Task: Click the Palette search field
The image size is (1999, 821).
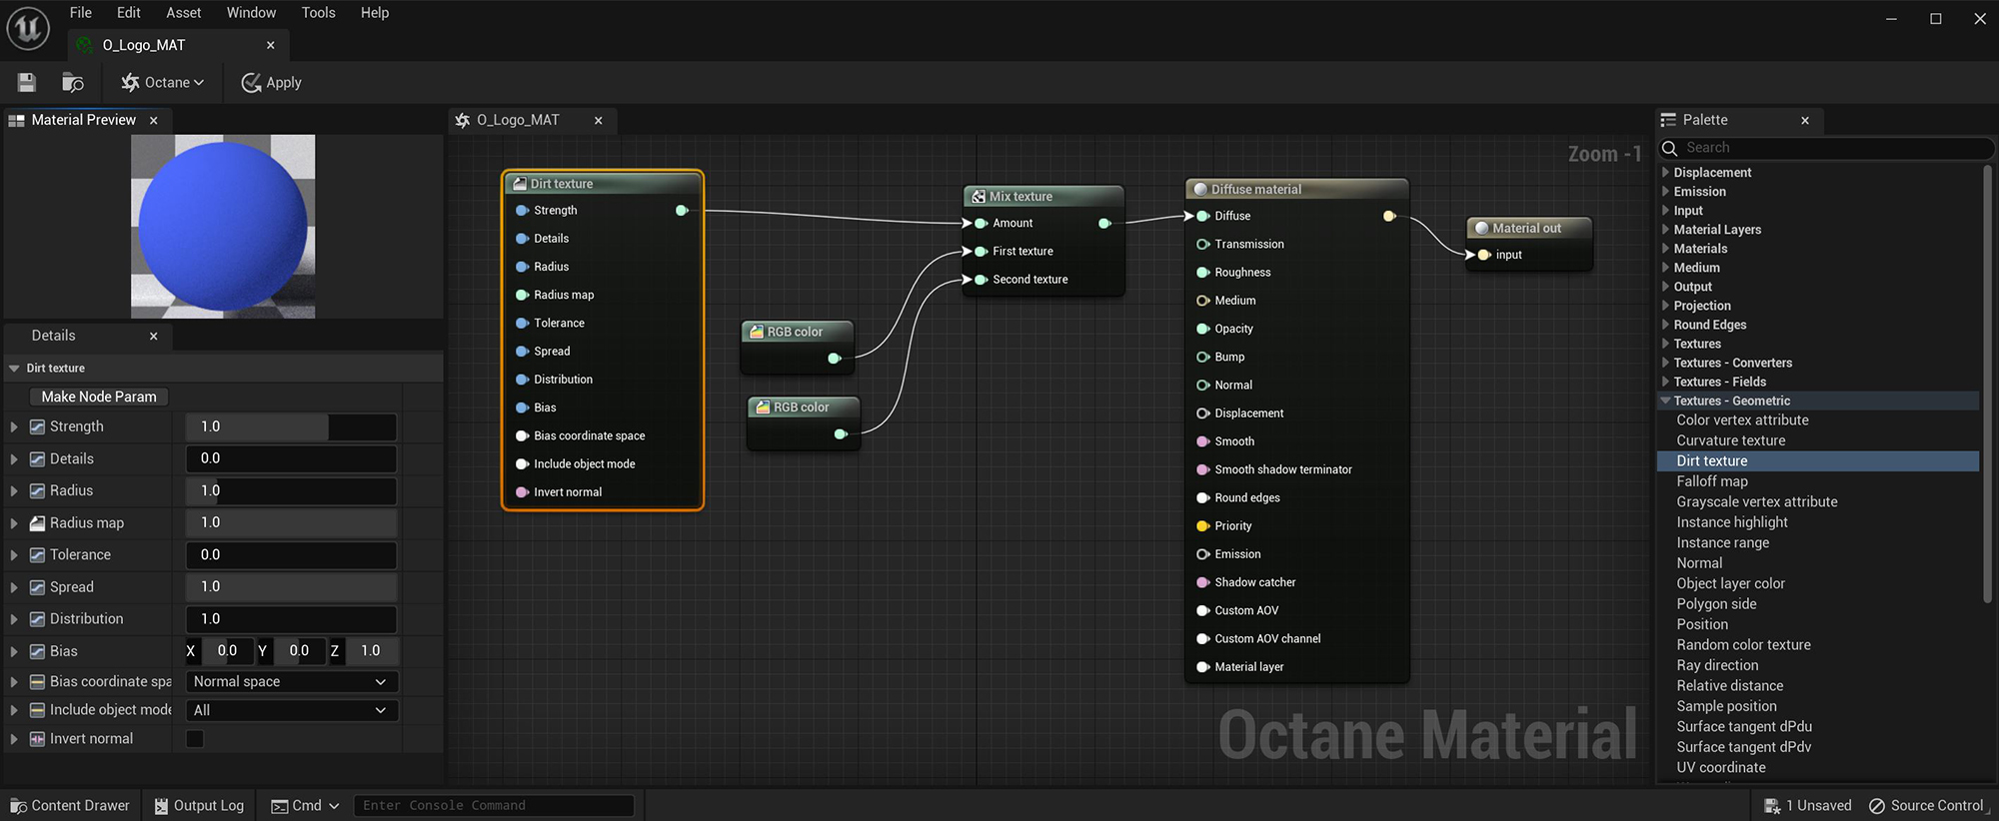Action: coord(1825,148)
